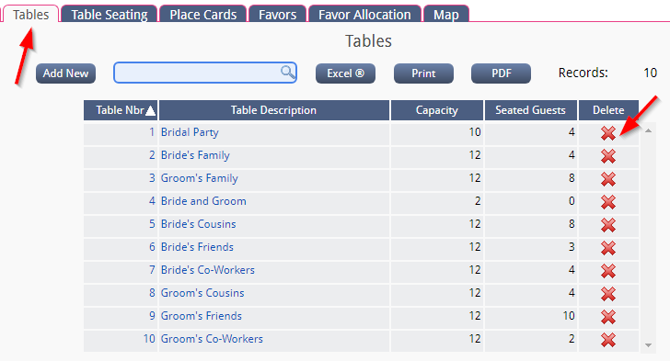Open the Bride's Co-Workers table link
The height and width of the screenshot is (361, 670).
(208, 270)
